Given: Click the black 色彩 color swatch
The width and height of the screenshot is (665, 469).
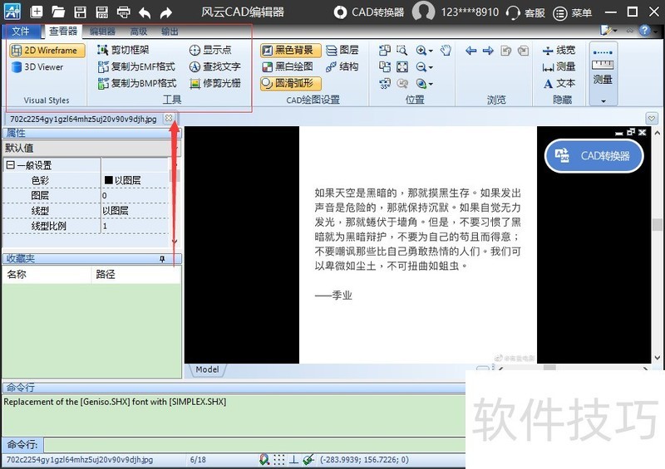Looking at the screenshot, I should pos(108,180).
